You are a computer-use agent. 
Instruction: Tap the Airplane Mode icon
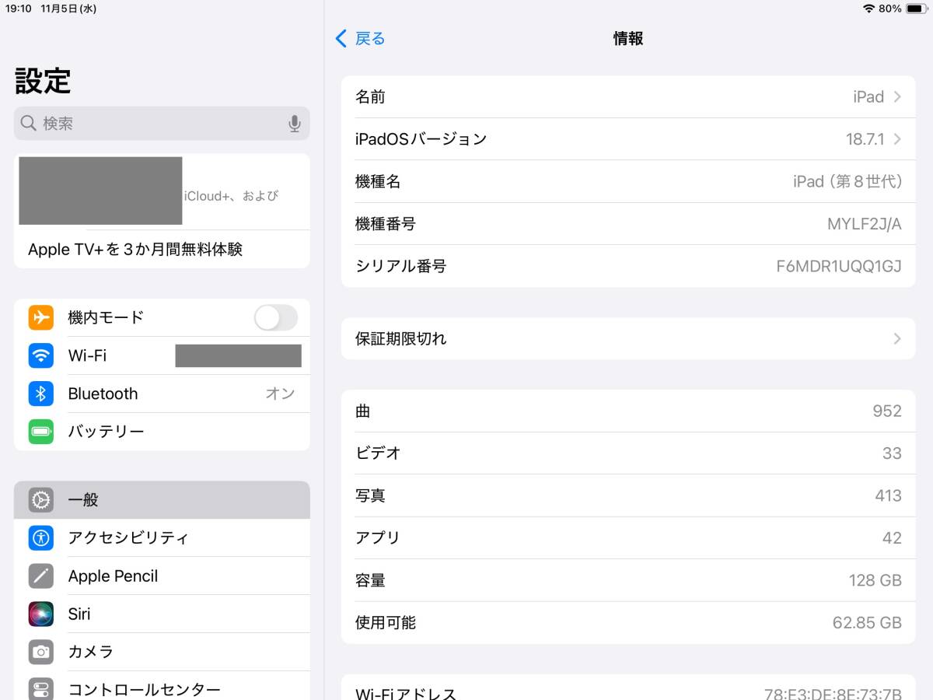[41, 317]
